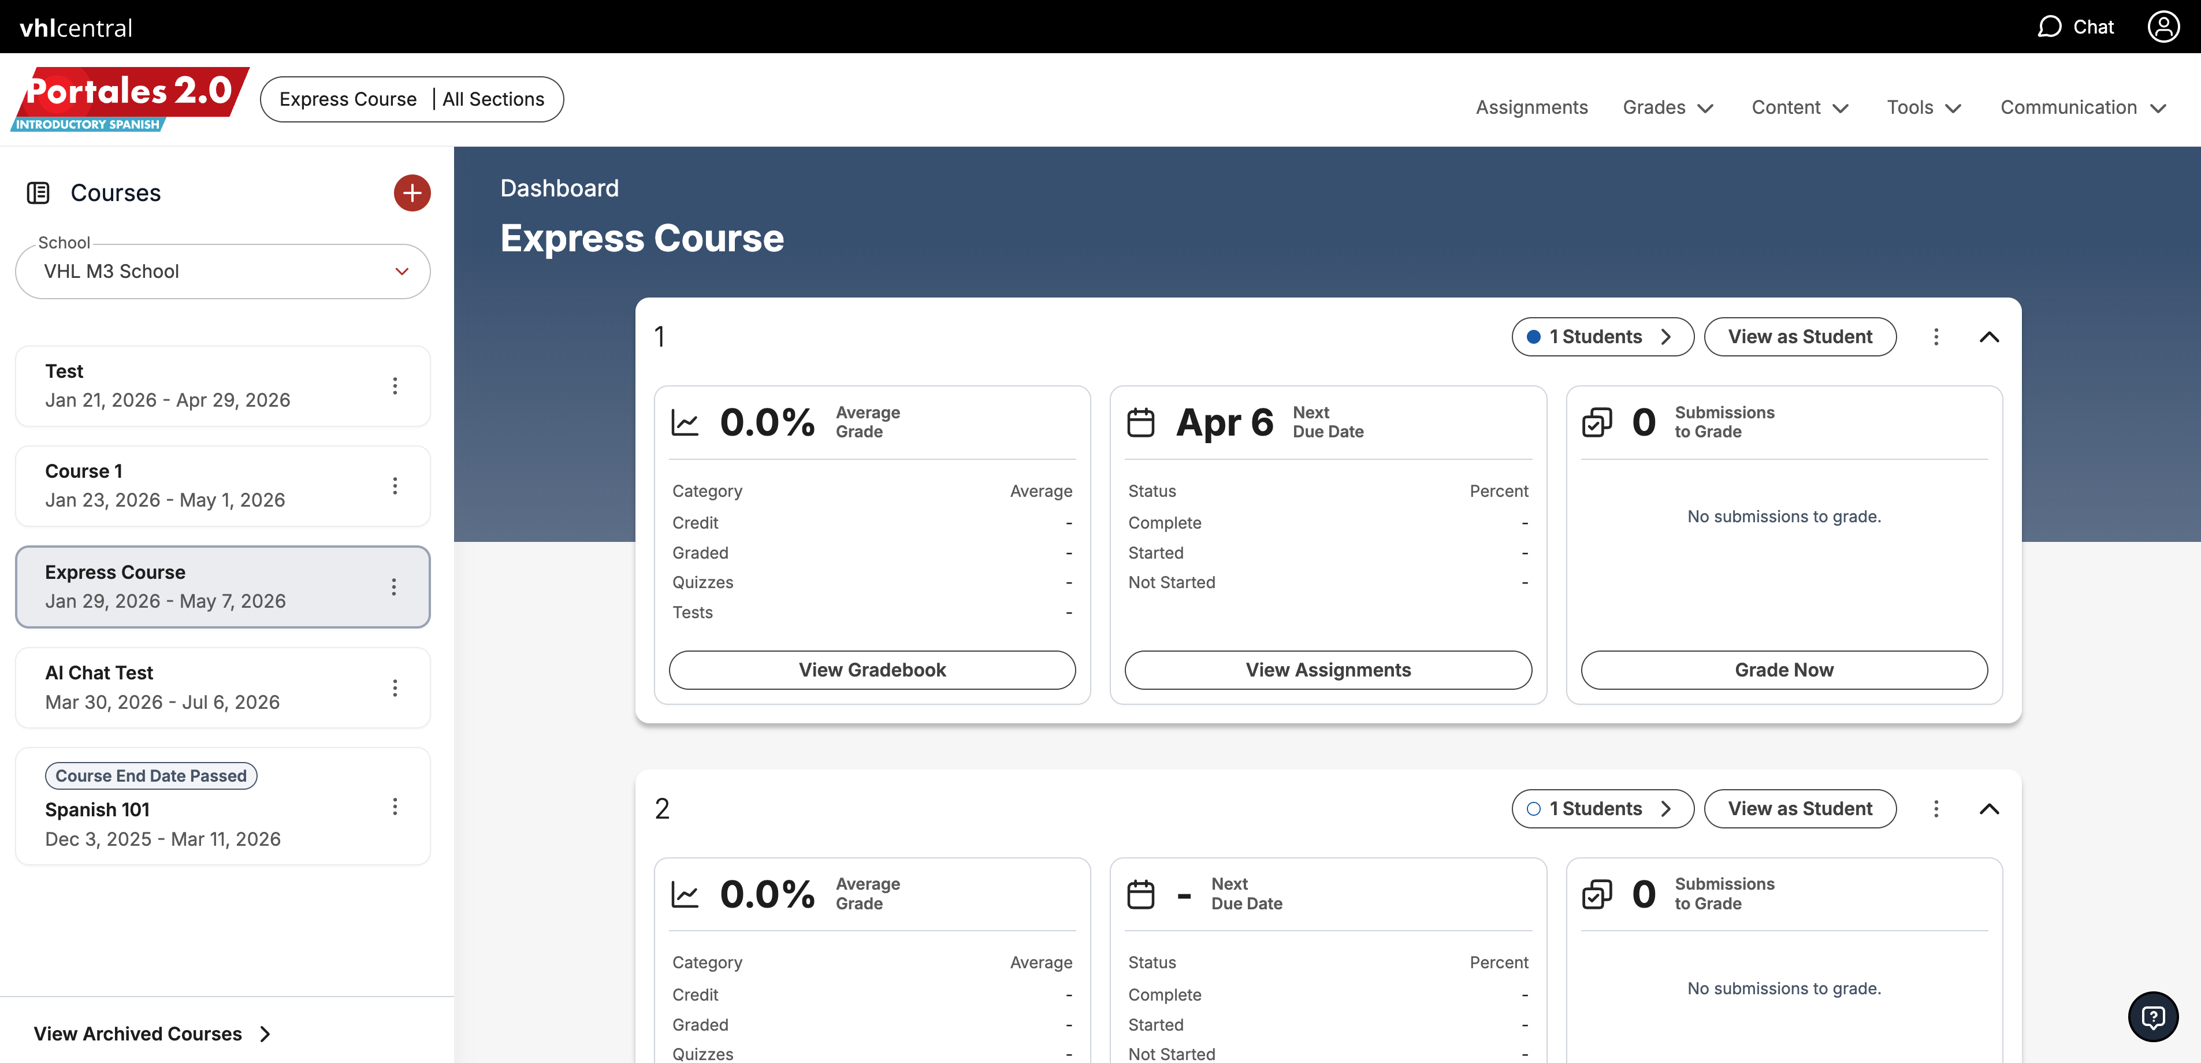Click the Courses list icon in sidebar
The image size is (2201, 1063).
click(39, 193)
